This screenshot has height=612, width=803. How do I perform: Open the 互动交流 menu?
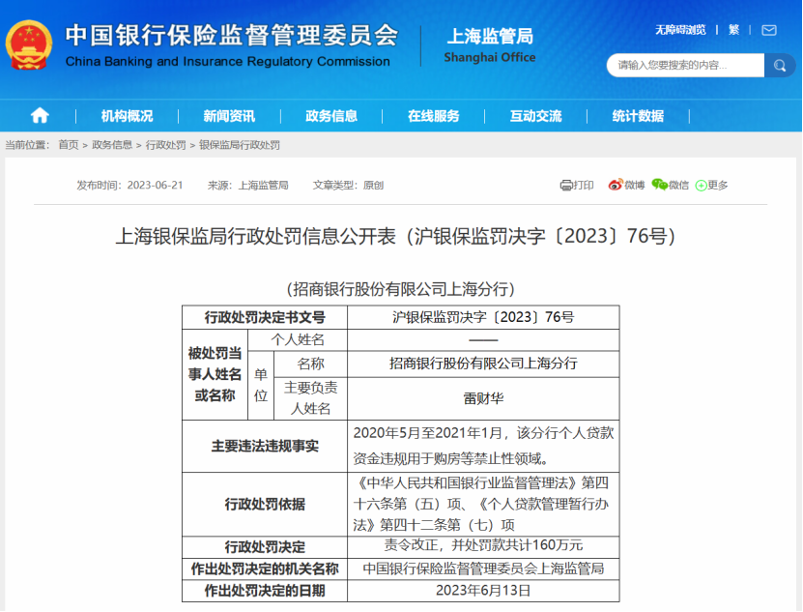[535, 116]
